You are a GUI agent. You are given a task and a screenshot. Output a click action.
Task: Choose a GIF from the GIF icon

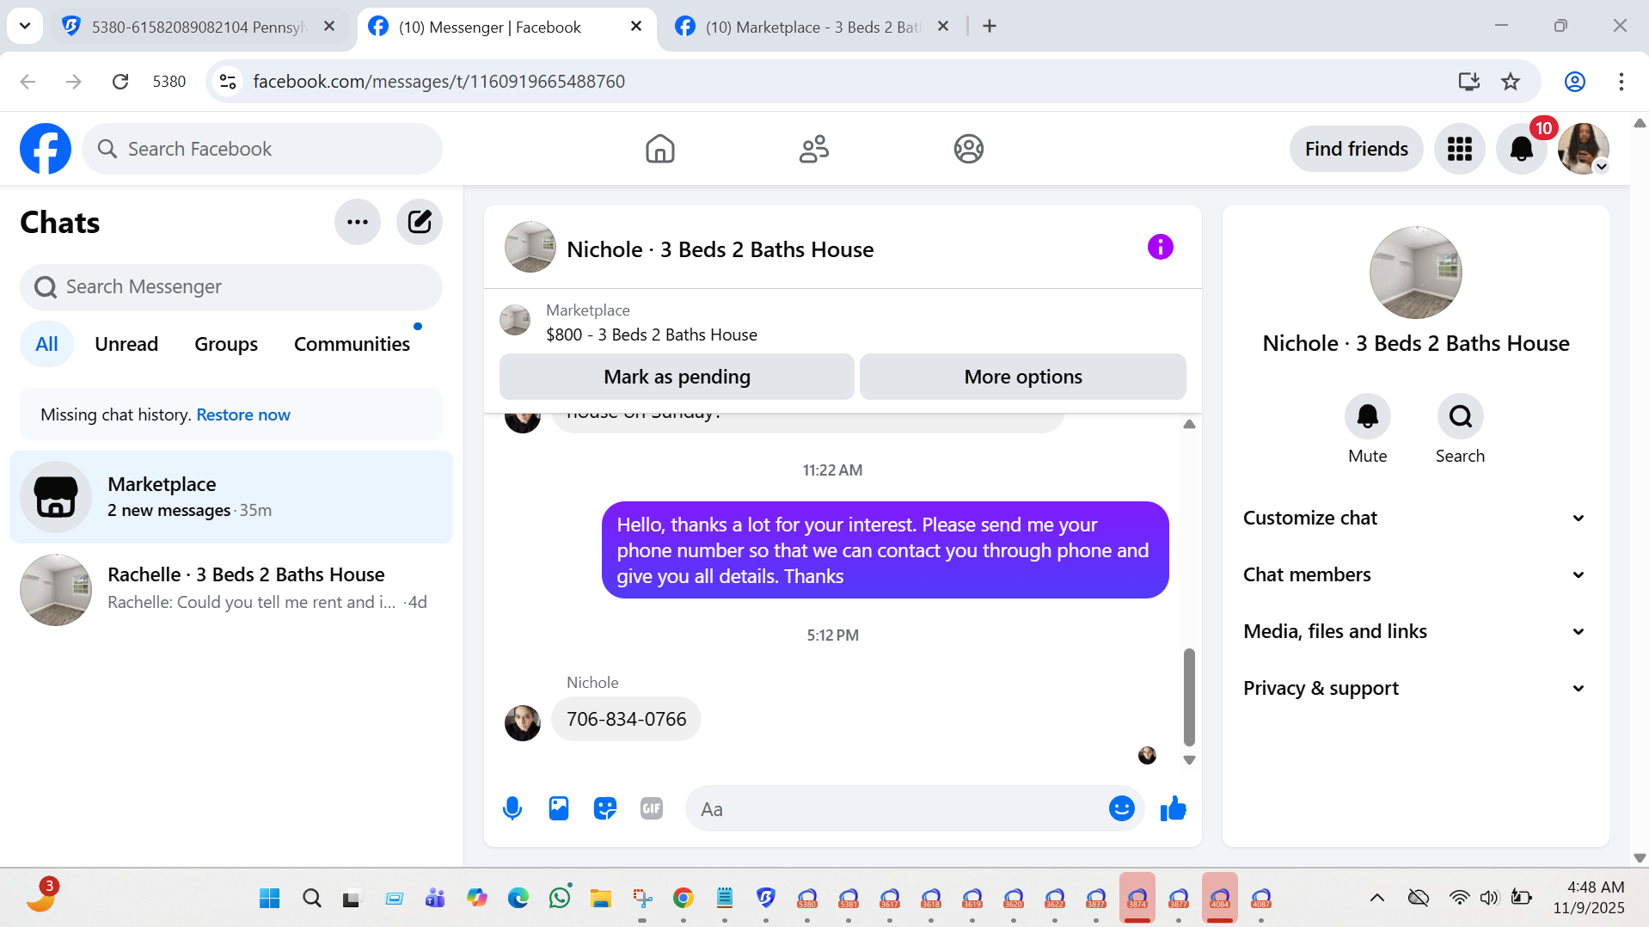tap(652, 808)
